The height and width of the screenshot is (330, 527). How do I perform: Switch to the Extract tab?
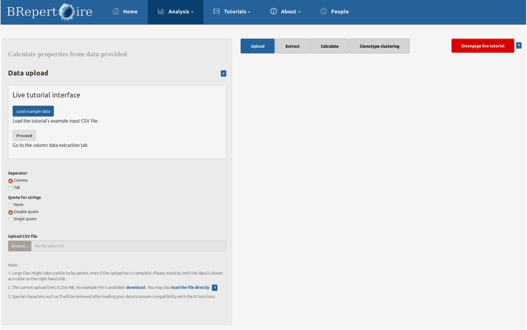[x=292, y=46]
